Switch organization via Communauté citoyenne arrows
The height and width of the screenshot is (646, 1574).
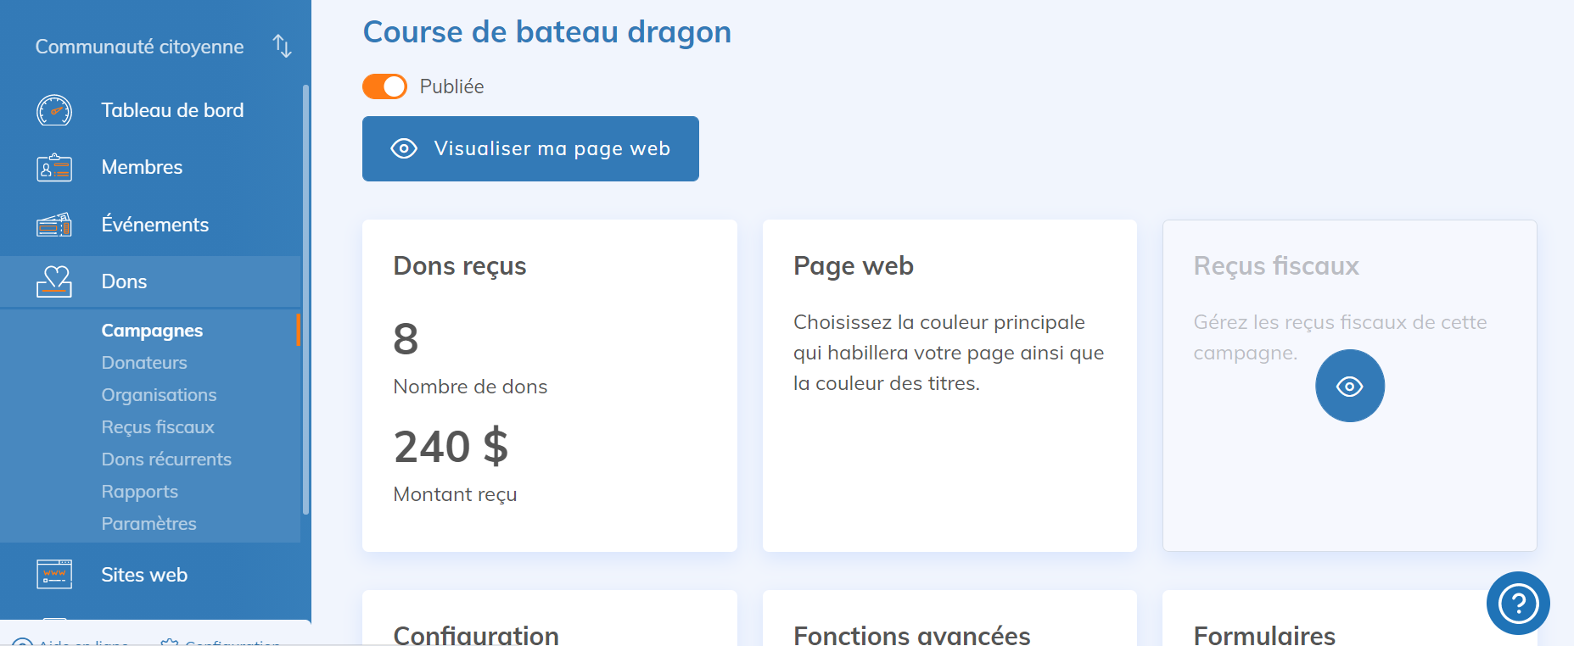coord(283,47)
